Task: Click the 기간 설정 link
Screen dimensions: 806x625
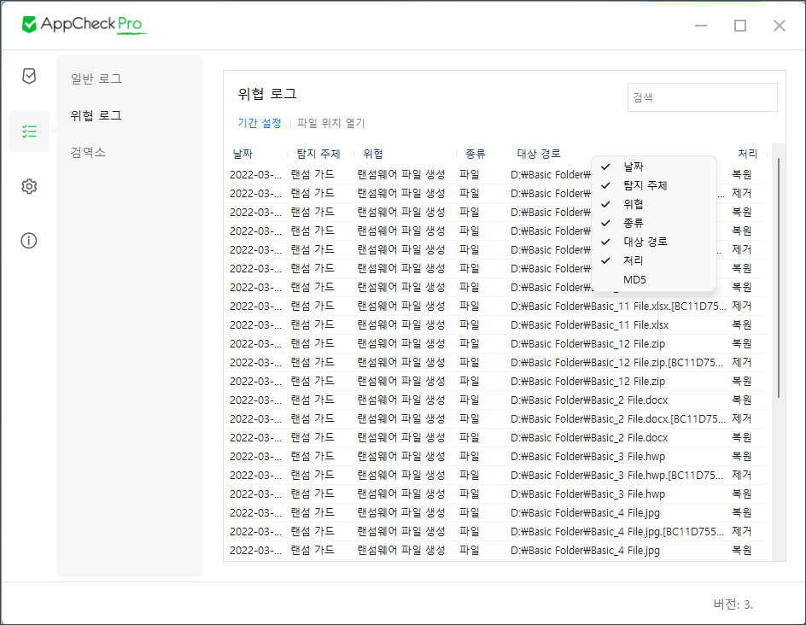Action: pyautogui.click(x=260, y=123)
